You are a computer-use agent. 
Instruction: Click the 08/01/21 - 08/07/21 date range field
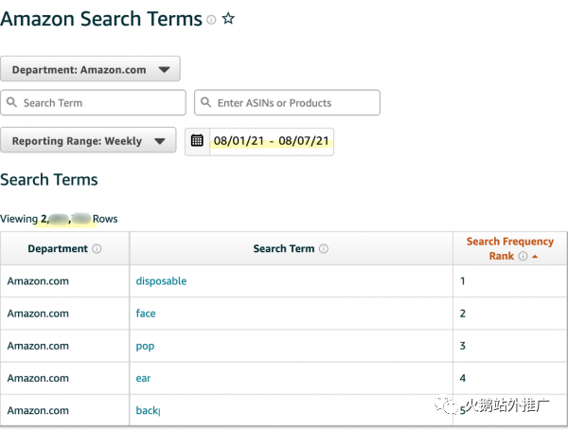point(271,141)
